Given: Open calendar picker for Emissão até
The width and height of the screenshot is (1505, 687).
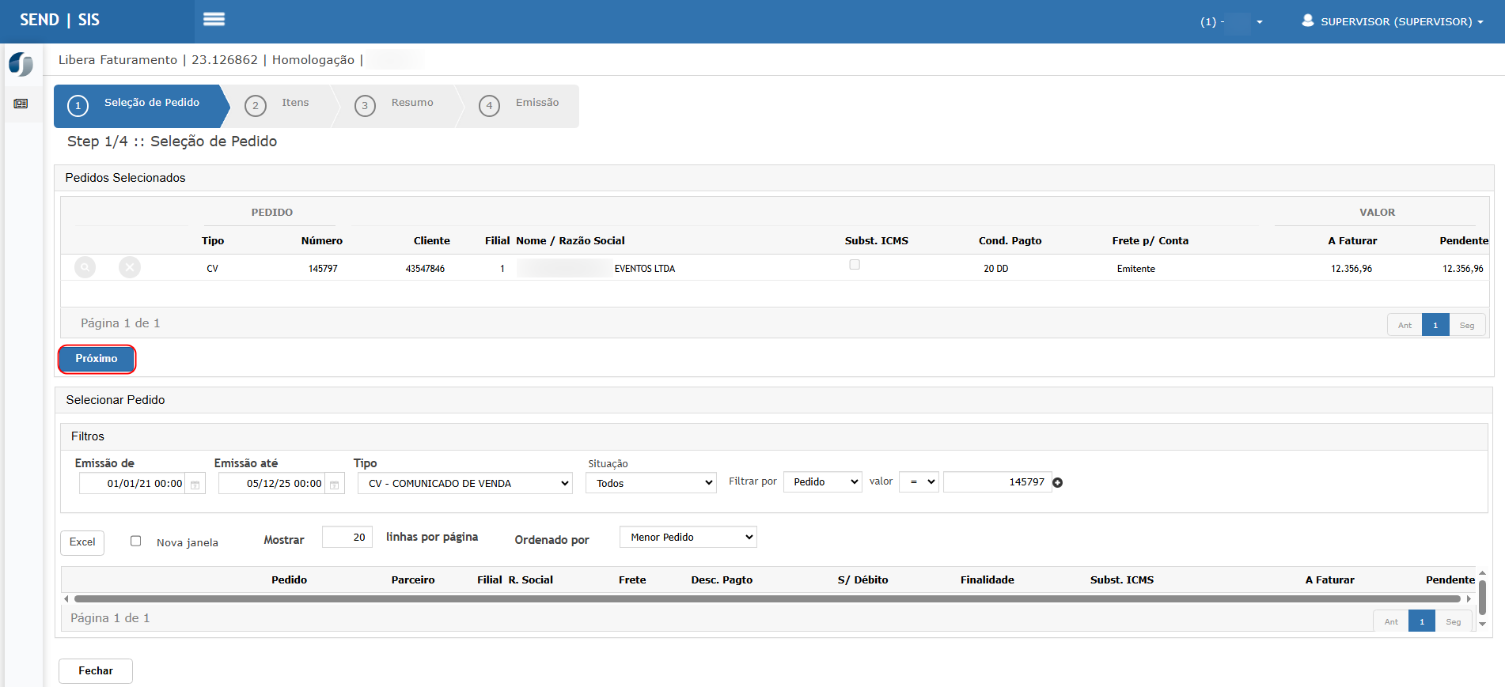Looking at the screenshot, I should pyautogui.click(x=335, y=484).
